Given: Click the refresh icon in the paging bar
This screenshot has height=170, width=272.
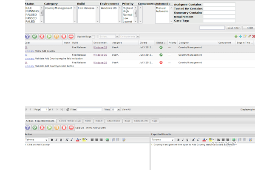Looking at the screenshot, I should point(68,110).
